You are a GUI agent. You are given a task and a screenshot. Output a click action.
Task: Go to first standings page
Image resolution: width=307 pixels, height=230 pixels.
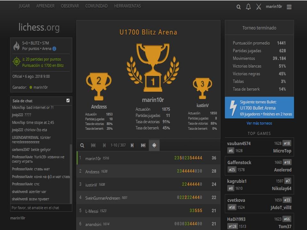click(x=93, y=145)
